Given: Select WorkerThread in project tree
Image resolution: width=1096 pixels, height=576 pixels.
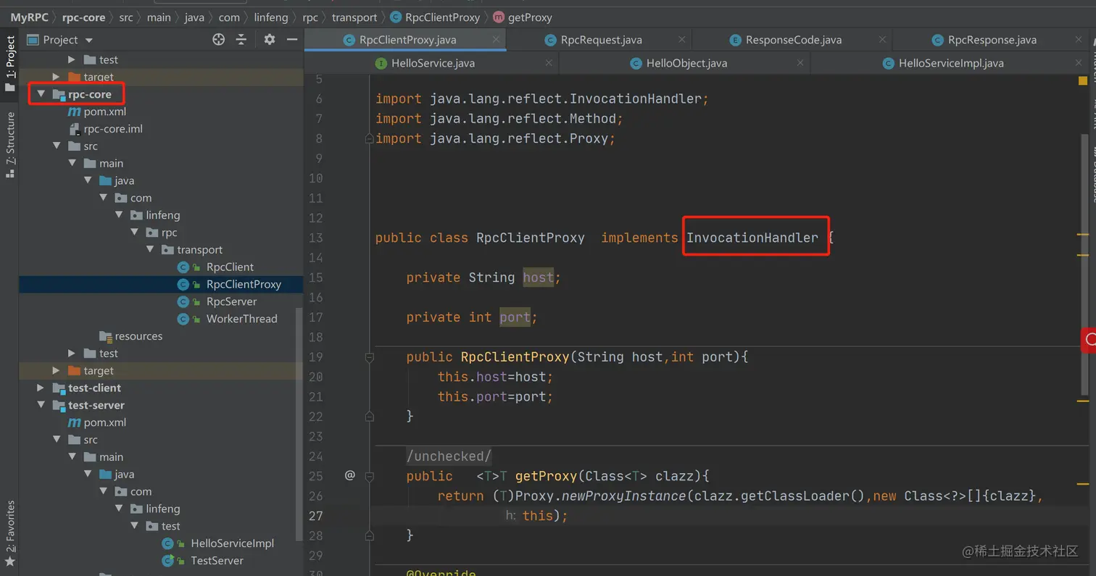Looking at the screenshot, I should [241, 319].
